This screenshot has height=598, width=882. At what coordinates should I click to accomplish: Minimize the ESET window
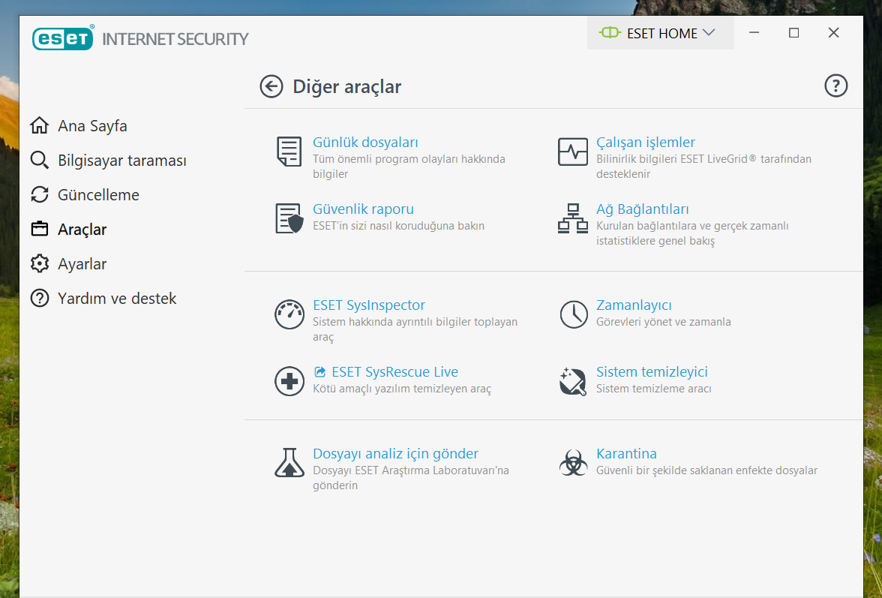[x=754, y=33]
